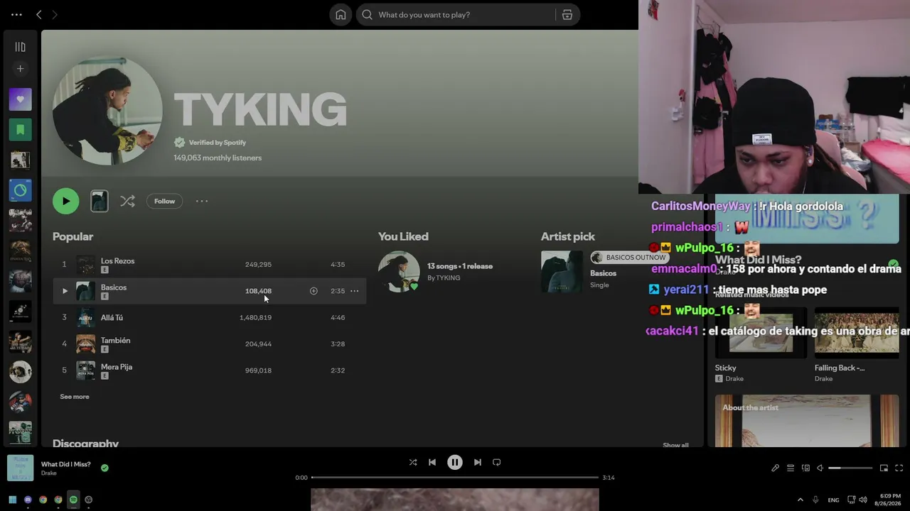Add Basicos to Liked Songs

coord(314,291)
